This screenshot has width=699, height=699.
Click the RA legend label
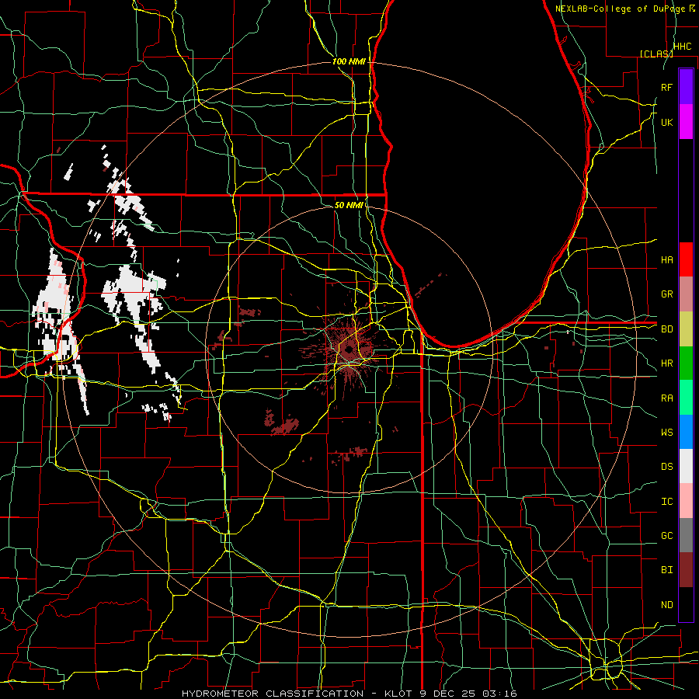pyautogui.click(x=667, y=398)
